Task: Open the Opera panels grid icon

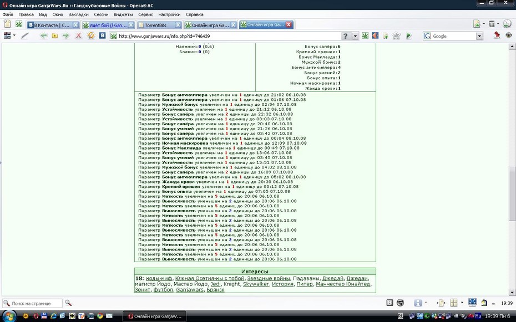Action: coord(7,35)
